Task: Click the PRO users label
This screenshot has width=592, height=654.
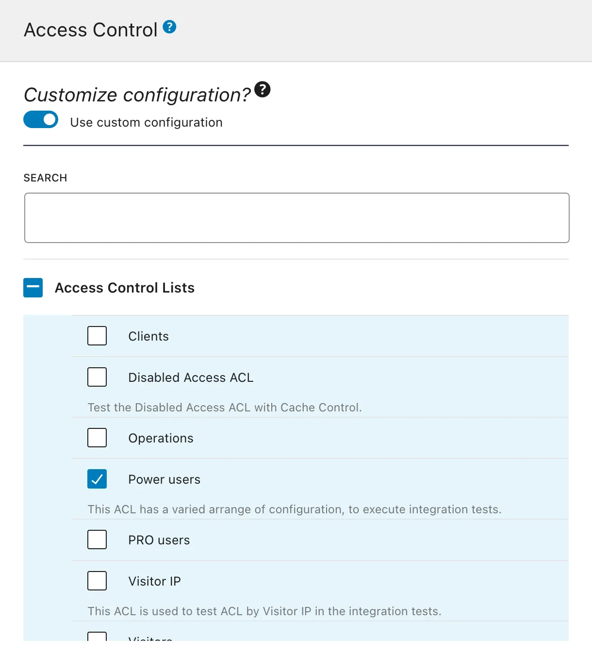Action: [x=159, y=540]
